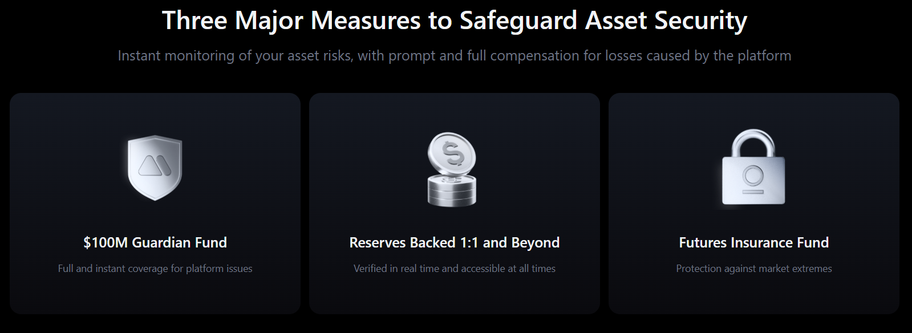Open the Futures Insurance Fund title
The width and height of the screenshot is (912, 333).
753,242
